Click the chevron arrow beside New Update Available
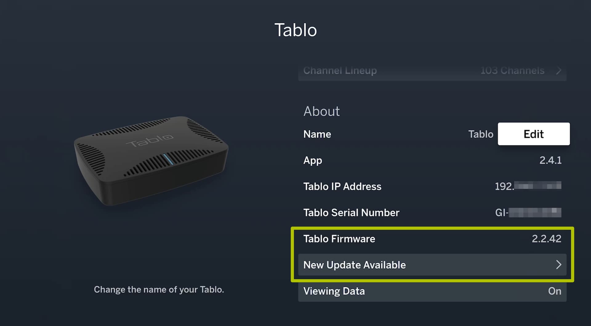The width and height of the screenshot is (591, 326). [x=559, y=265]
